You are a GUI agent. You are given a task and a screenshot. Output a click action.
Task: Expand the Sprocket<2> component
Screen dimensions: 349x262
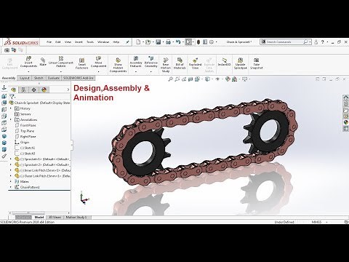11,164
